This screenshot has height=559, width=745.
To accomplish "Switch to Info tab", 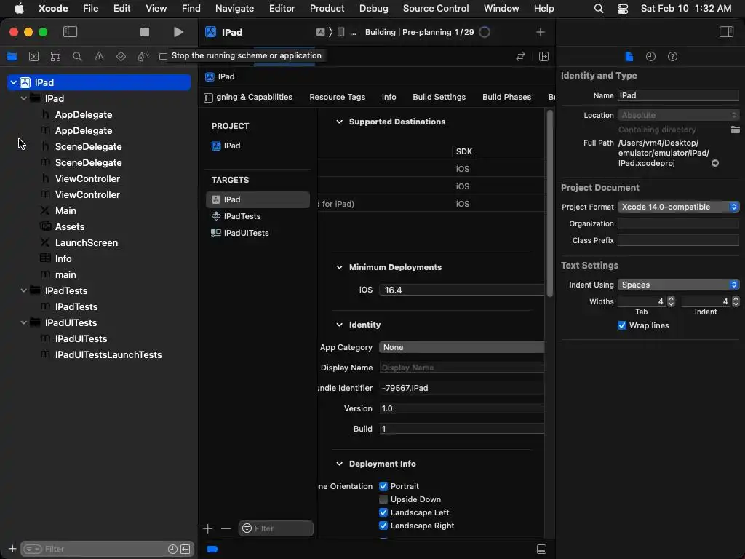I will click(x=389, y=97).
